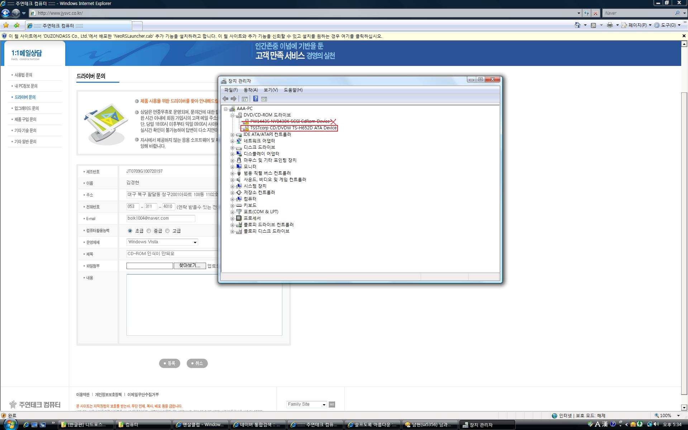Viewport: 688px width, 430px height.
Task: Click the 취소 cancel button
Action: [197, 363]
